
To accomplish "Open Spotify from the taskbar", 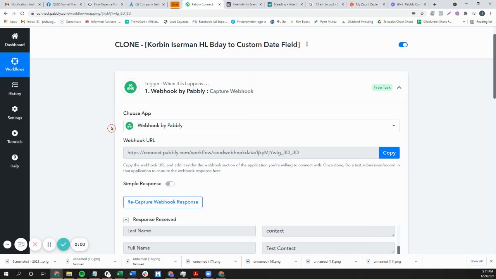I will coord(82,274).
